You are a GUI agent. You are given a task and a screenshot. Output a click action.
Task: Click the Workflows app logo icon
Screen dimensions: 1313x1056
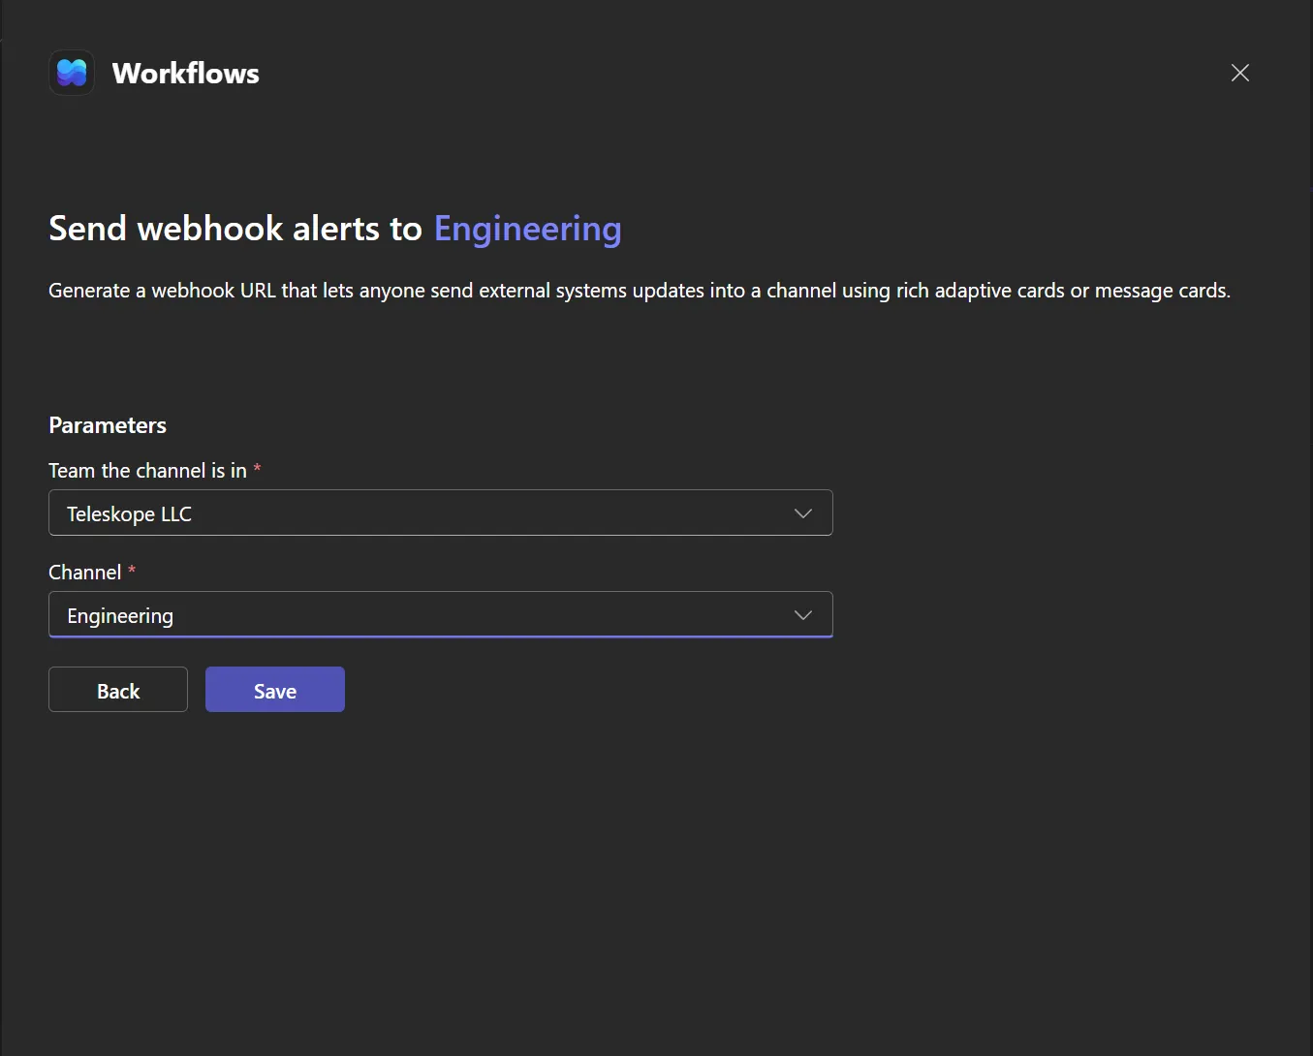72,73
